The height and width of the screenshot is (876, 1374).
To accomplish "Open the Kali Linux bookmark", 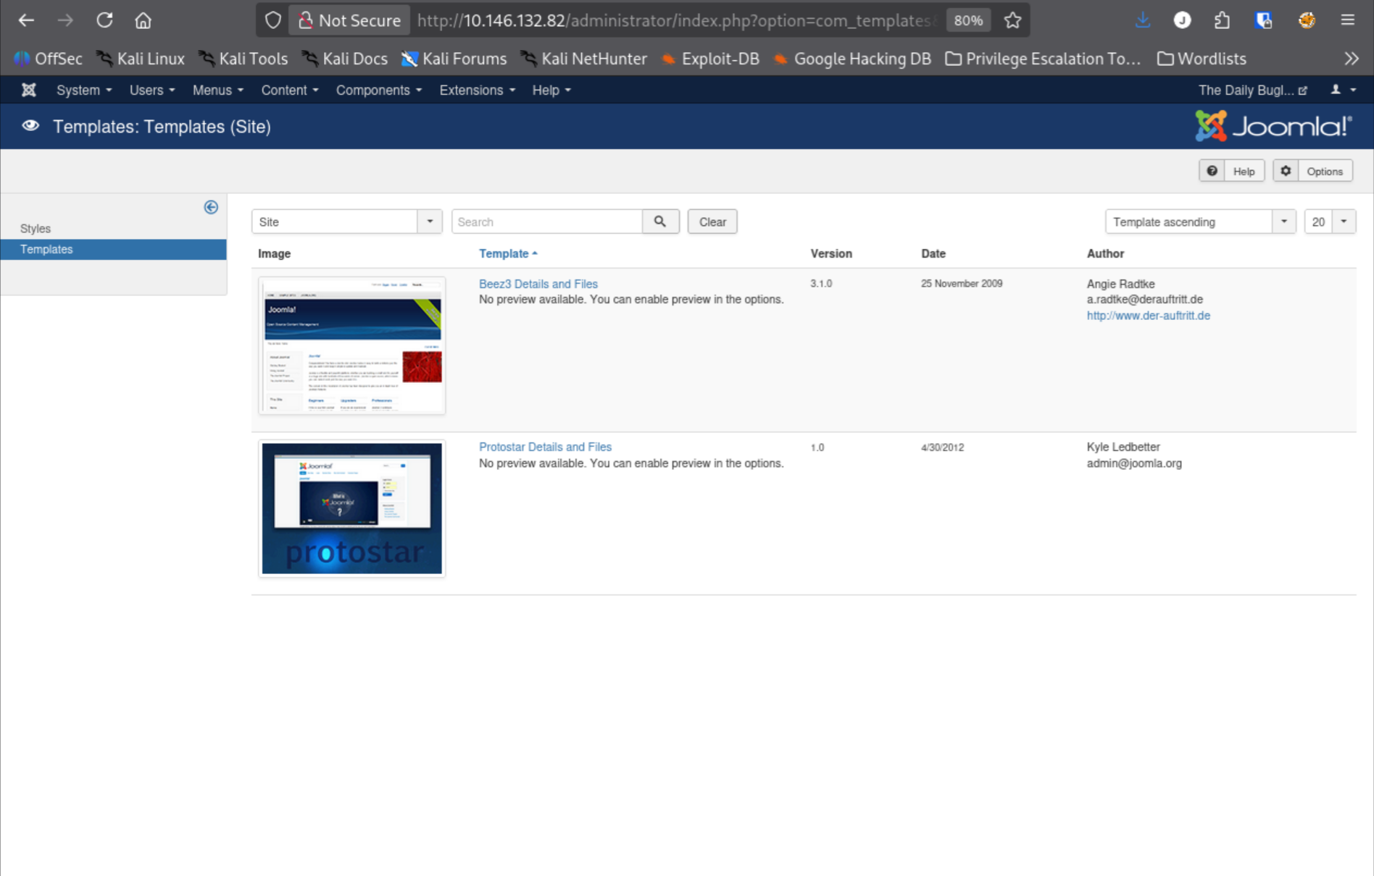I will [x=141, y=59].
